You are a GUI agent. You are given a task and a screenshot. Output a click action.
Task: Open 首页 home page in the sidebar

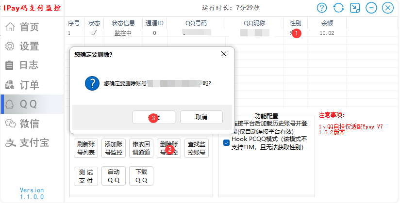coord(32,27)
